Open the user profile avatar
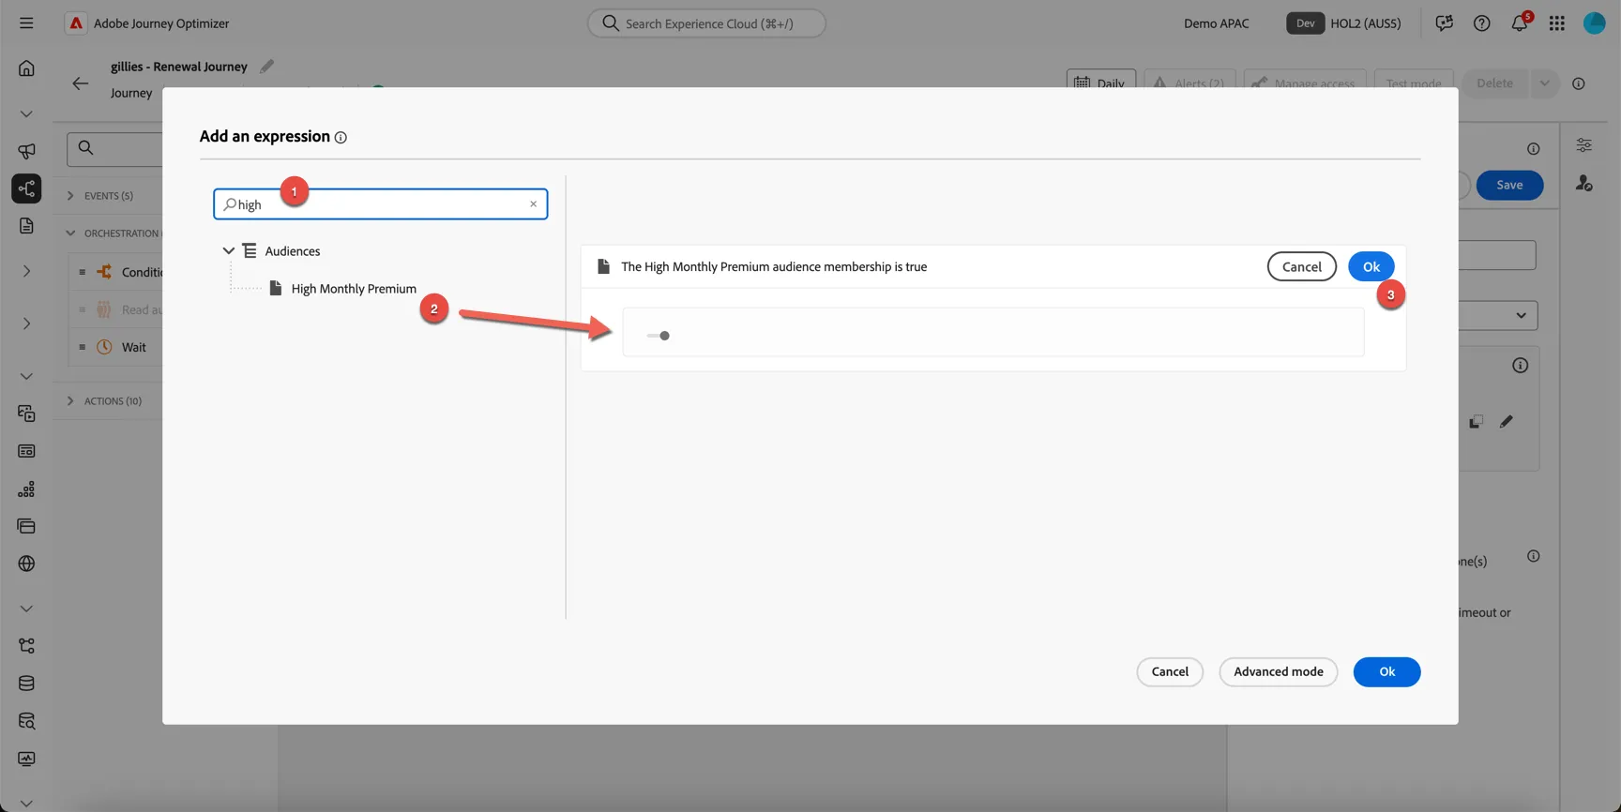The image size is (1621, 812). [x=1595, y=23]
